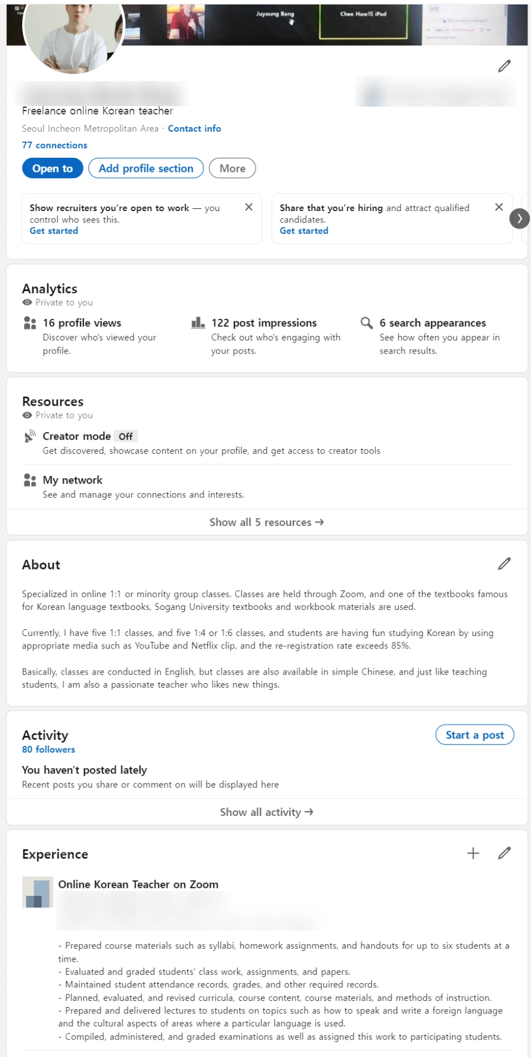Viewport: 531px width, 1057px height.
Task: Click the search appearances magnifier icon
Action: pos(366,323)
